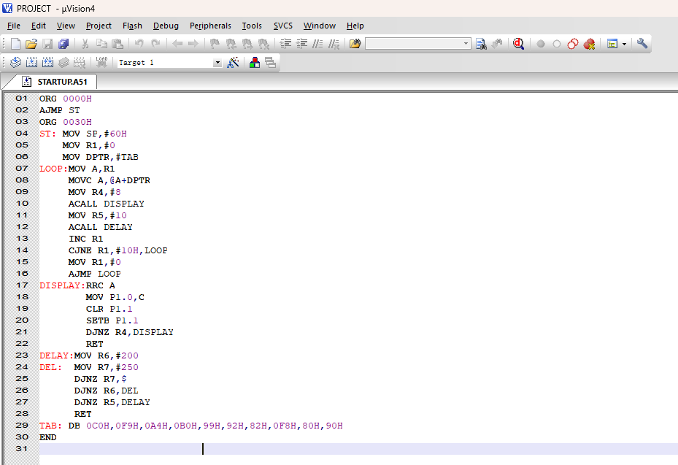This screenshot has height=465, width=678.
Task: Click the Copy icon
Action: (101, 44)
